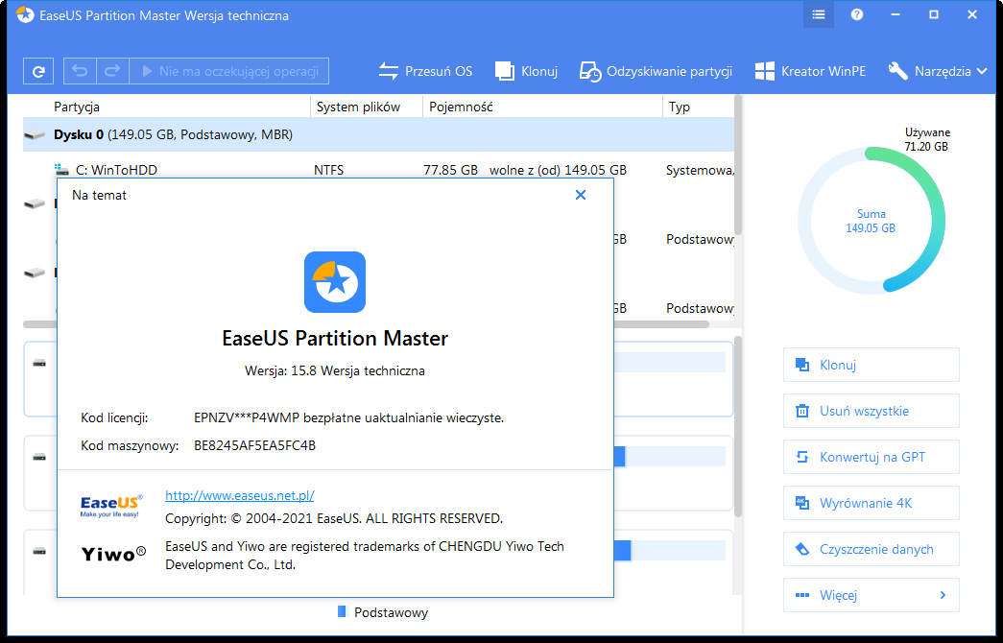Click the Suma 149.05 GB label

(x=872, y=221)
